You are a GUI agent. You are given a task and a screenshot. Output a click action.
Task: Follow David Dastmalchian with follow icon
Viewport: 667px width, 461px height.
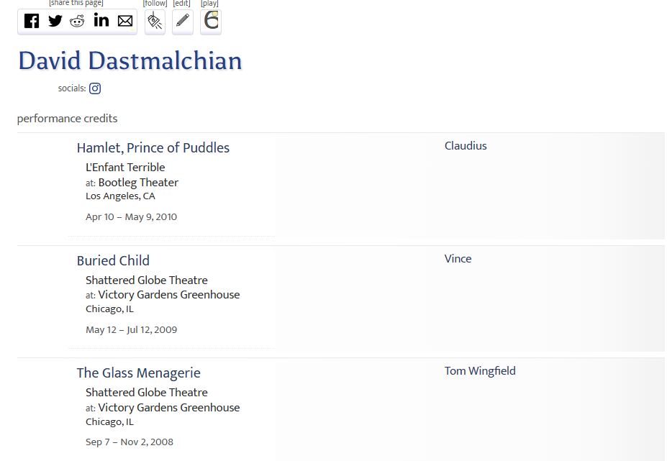click(155, 22)
